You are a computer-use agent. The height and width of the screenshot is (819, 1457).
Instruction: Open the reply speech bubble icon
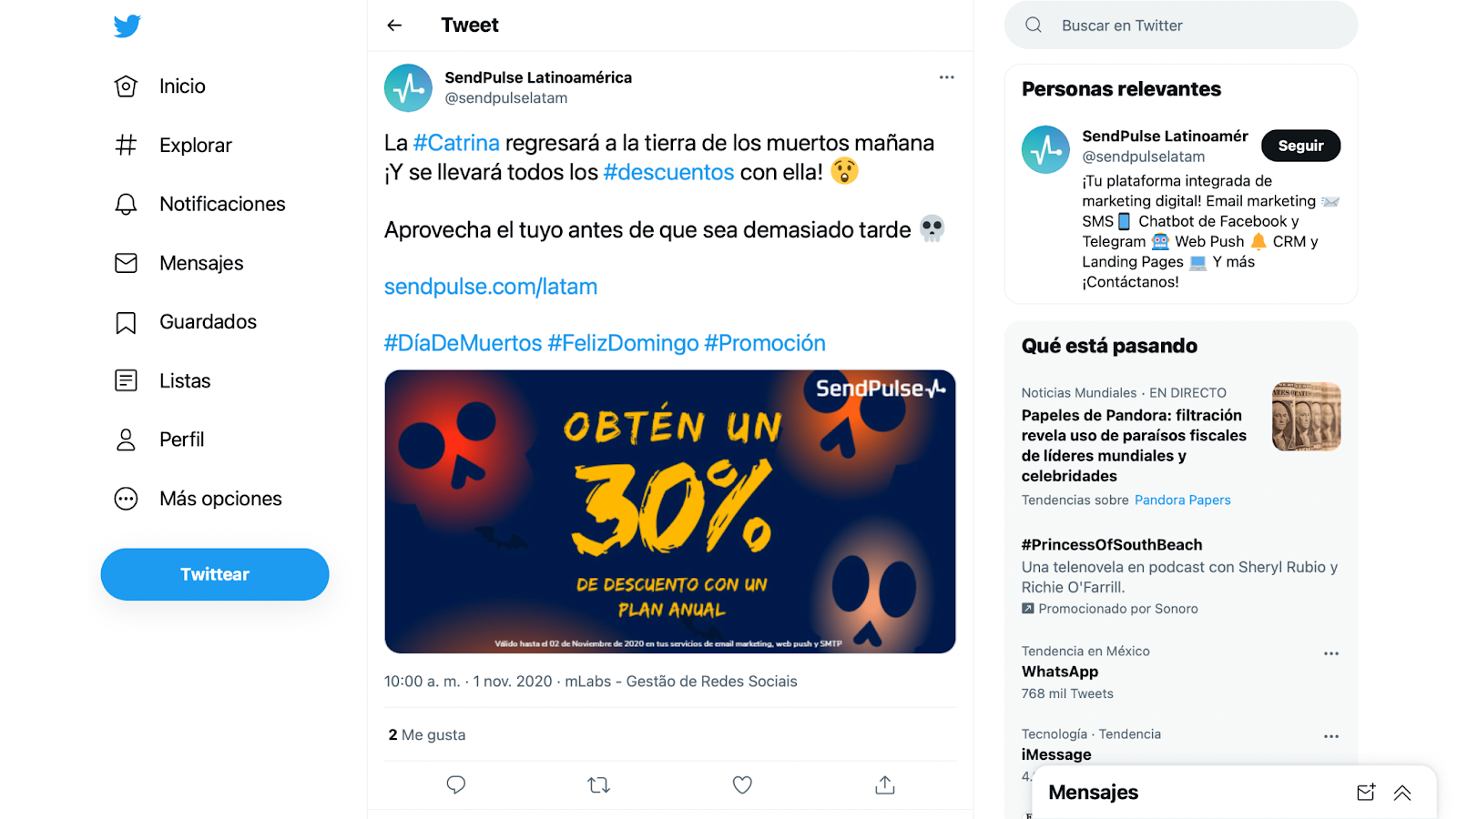tap(456, 784)
